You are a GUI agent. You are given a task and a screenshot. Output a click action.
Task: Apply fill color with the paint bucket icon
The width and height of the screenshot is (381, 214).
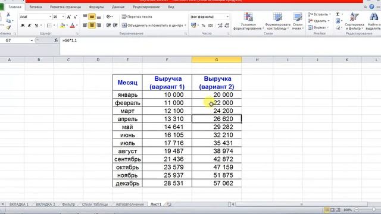click(x=63, y=25)
